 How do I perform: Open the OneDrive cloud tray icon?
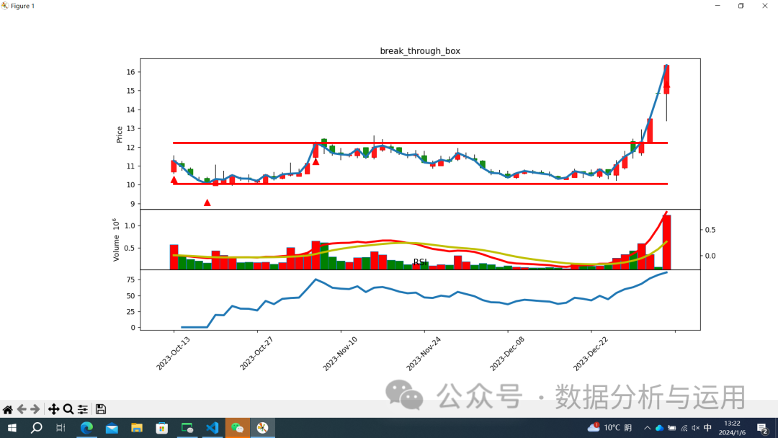coord(659,428)
